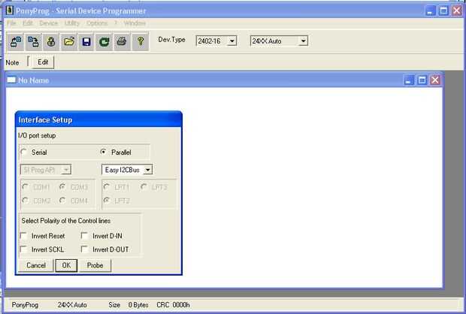
Task: Click OK in Interface Setup dialog
Action: coord(66,265)
